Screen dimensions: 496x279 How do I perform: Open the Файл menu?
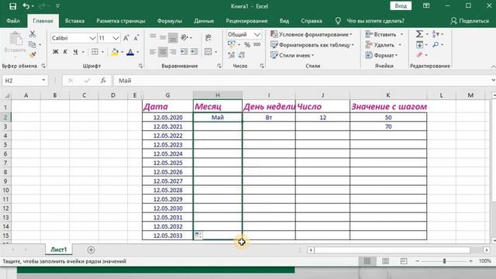pos(13,21)
